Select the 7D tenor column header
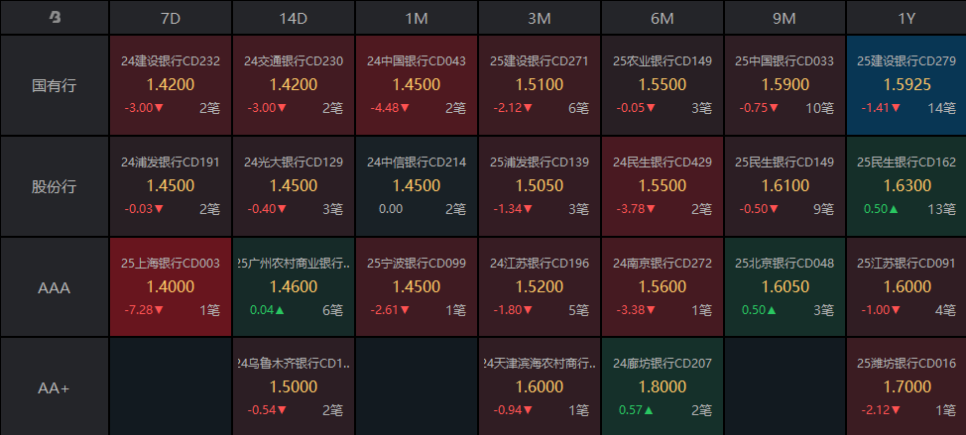The image size is (966, 435). point(170,18)
